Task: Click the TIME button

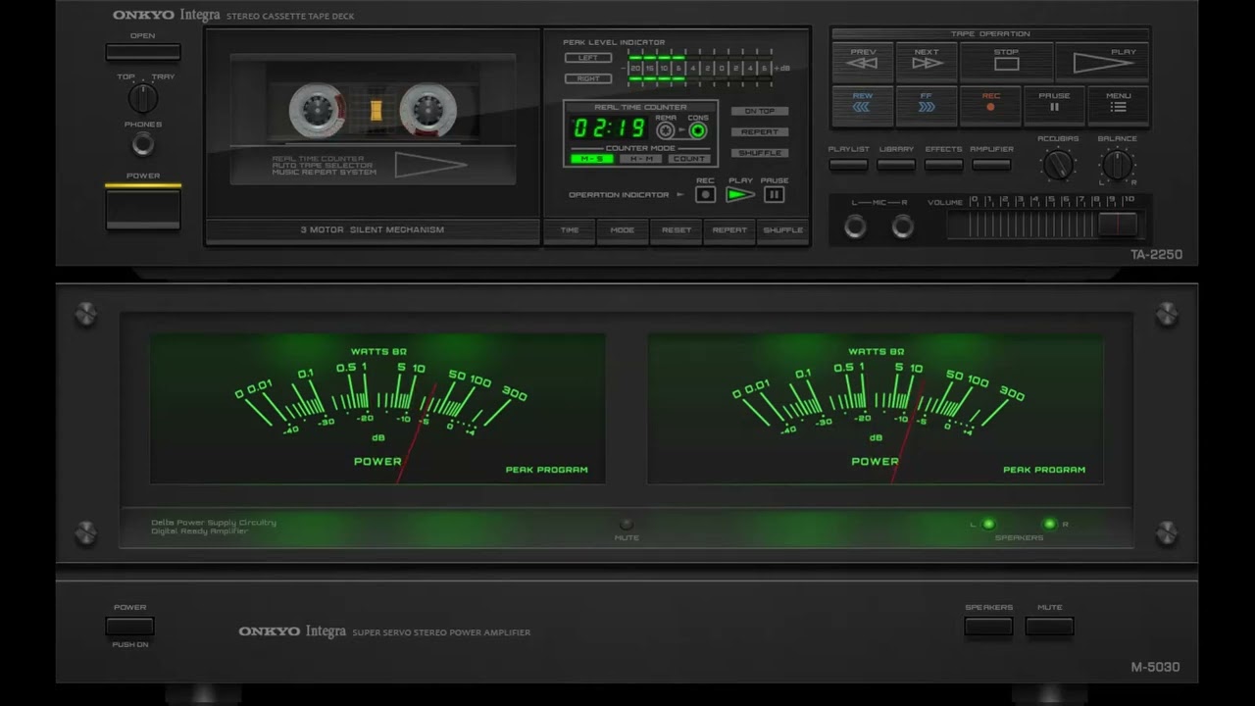Action: (570, 230)
